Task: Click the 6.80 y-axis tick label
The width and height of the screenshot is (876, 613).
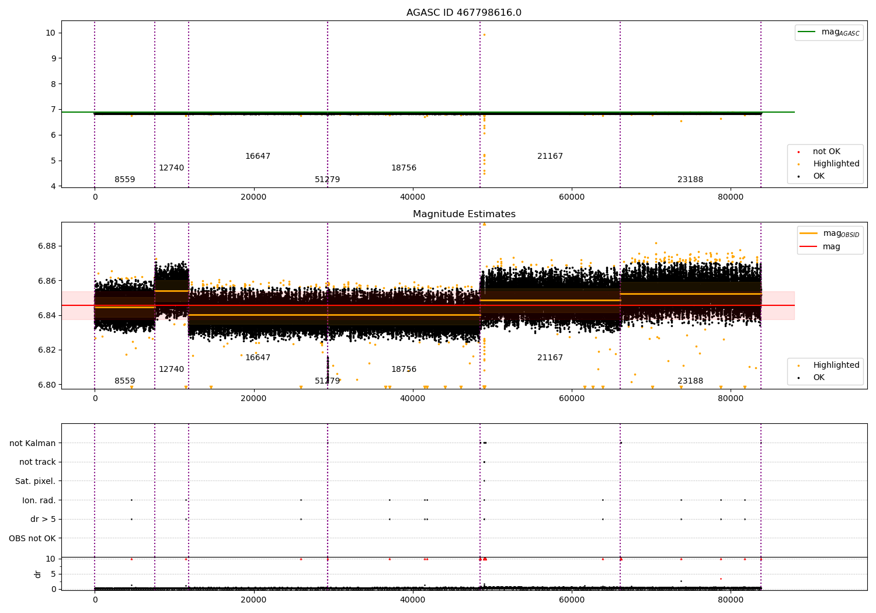Action: [47, 385]
